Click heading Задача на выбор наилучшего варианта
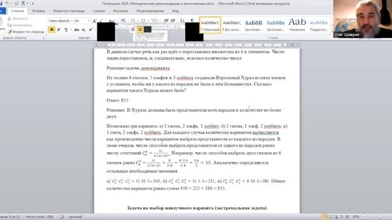Viewport: 392px width, 220px height. pos(197,208)
